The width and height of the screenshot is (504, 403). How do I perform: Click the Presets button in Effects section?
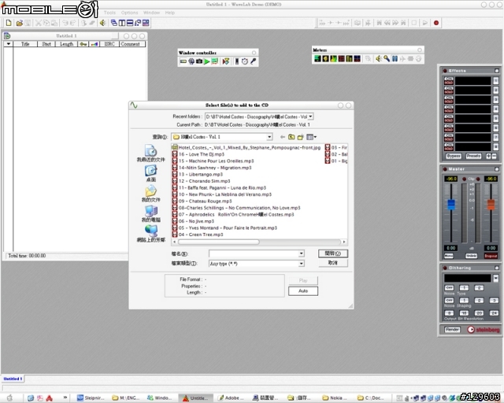coord(473,156)
